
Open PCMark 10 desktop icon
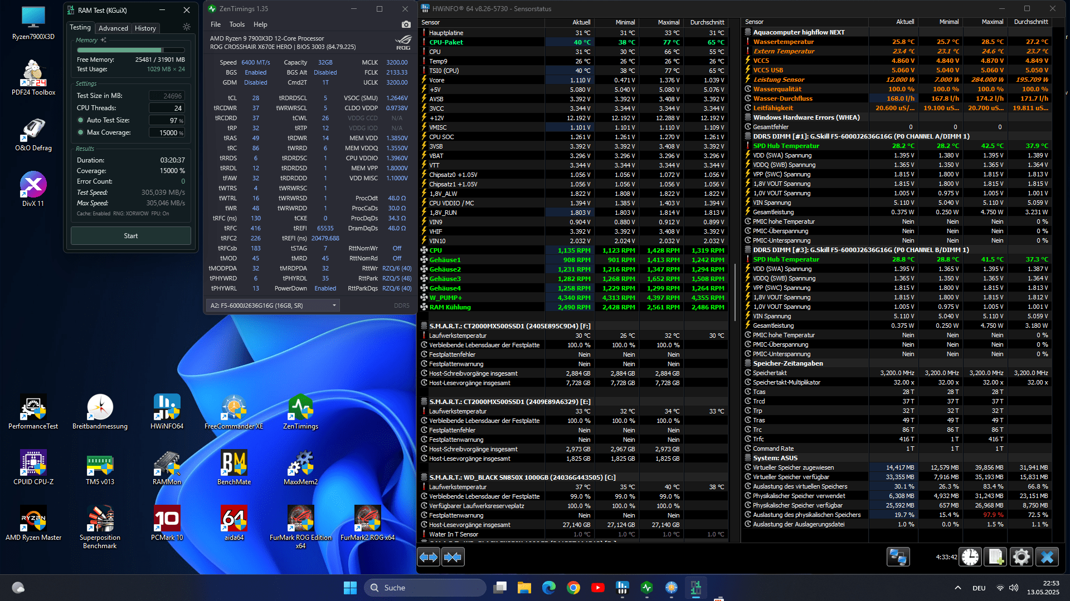(167, 523)
